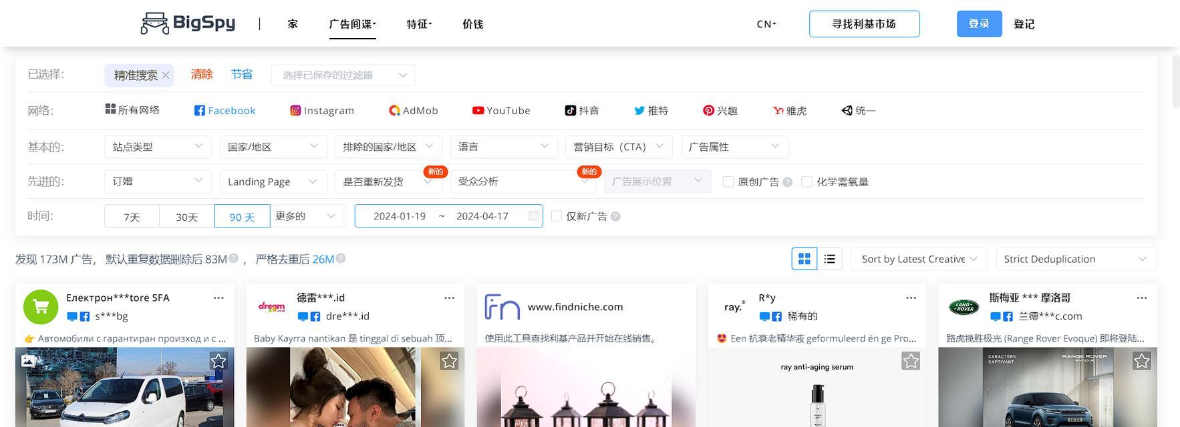Viewport: 1180px width, 427px height.
Task: Filter by 兴趣 Pinterest network
Action: [720, 111]
